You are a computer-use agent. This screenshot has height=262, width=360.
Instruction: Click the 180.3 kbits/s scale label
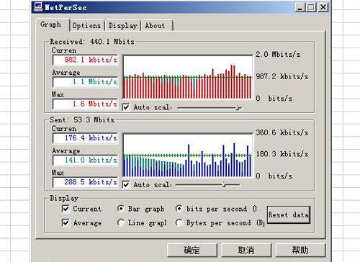pyautogui.click(x=282, y=154)
